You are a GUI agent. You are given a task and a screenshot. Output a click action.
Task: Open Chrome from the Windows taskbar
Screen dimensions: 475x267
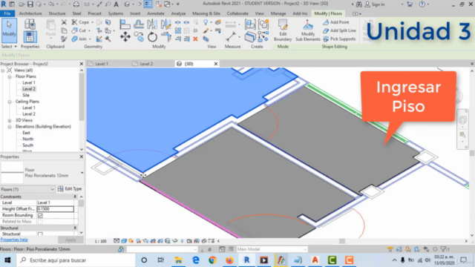pos(212,260)
